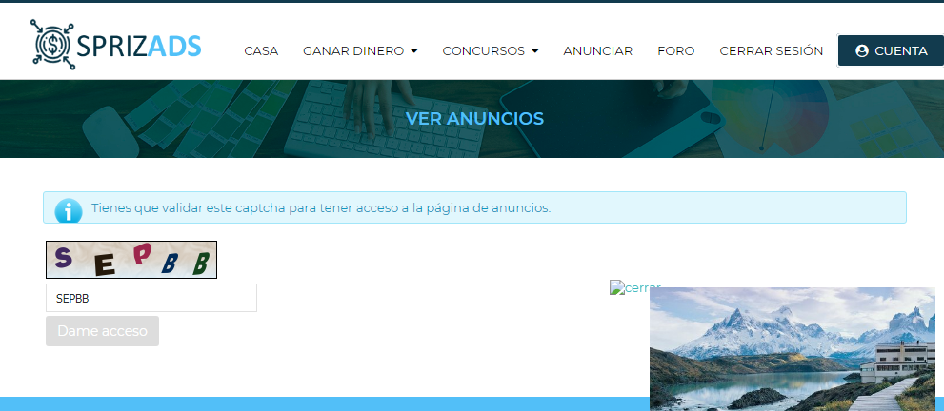This screenshot has height=411, width=944.
Task: Expand the CONCURSOS dropdown arrow
Action: [534, 51]
